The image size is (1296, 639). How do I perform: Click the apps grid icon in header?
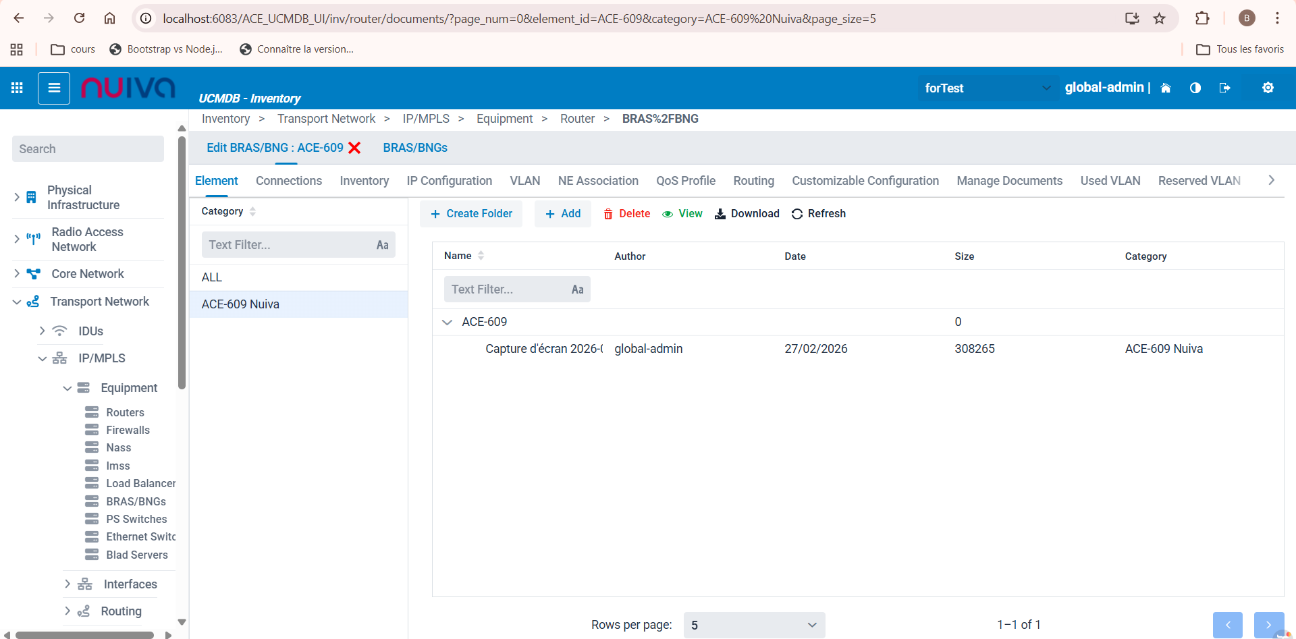point(18,88)
